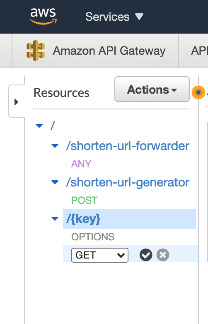Click the Amazon API Gateway link
The width and height of the screenshot is (208, 324).
(109, 51)
